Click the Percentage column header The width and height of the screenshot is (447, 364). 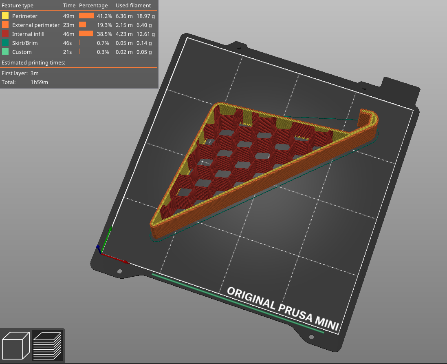pos(93,6)
